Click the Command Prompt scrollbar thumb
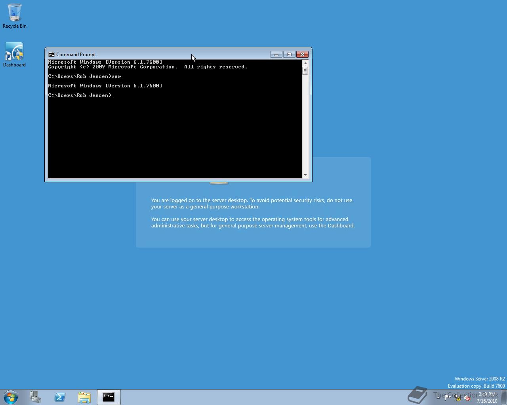The image size is (507, 405). pyautogui.click(x=305, y=70)
